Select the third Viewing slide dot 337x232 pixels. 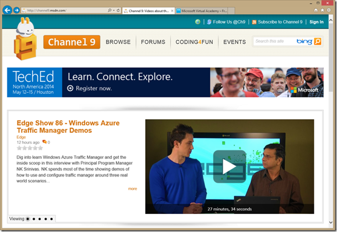[x=40, y=219]
